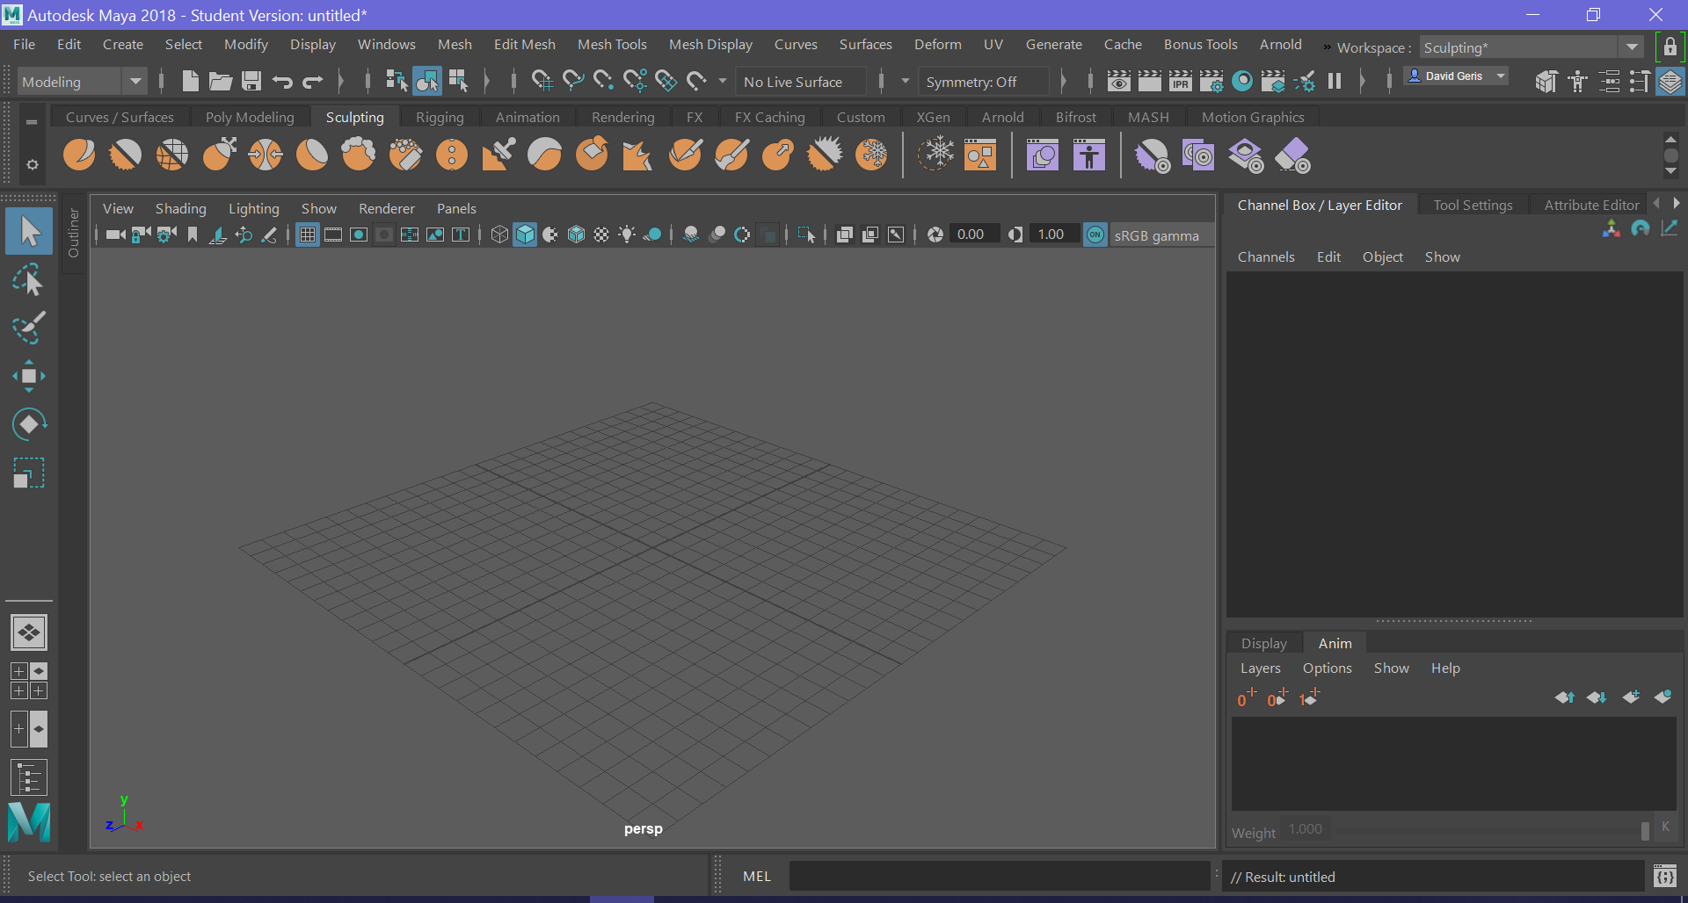The width and height of the screenshot is (1688, 903).
Task: Toggle snap to grid in the status line
Action: click(x=542, y=81)
